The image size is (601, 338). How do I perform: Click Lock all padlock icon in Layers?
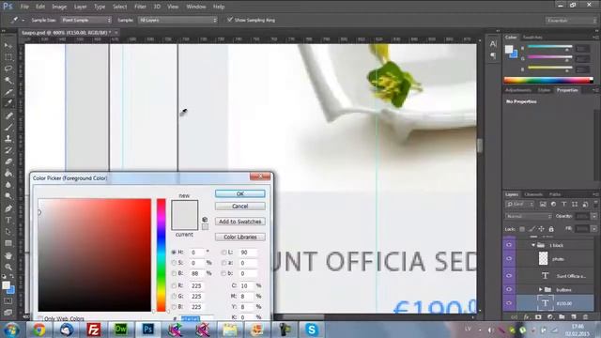coord(551,229)
